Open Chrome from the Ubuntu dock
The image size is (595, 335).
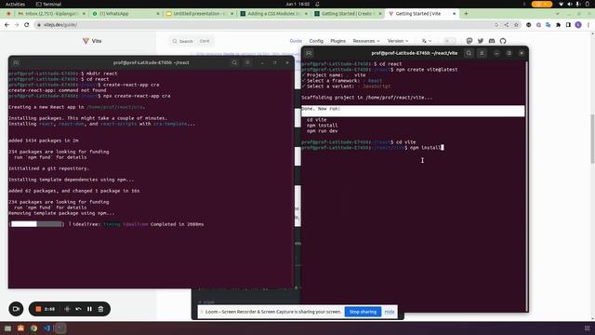[x=33, y=328]
